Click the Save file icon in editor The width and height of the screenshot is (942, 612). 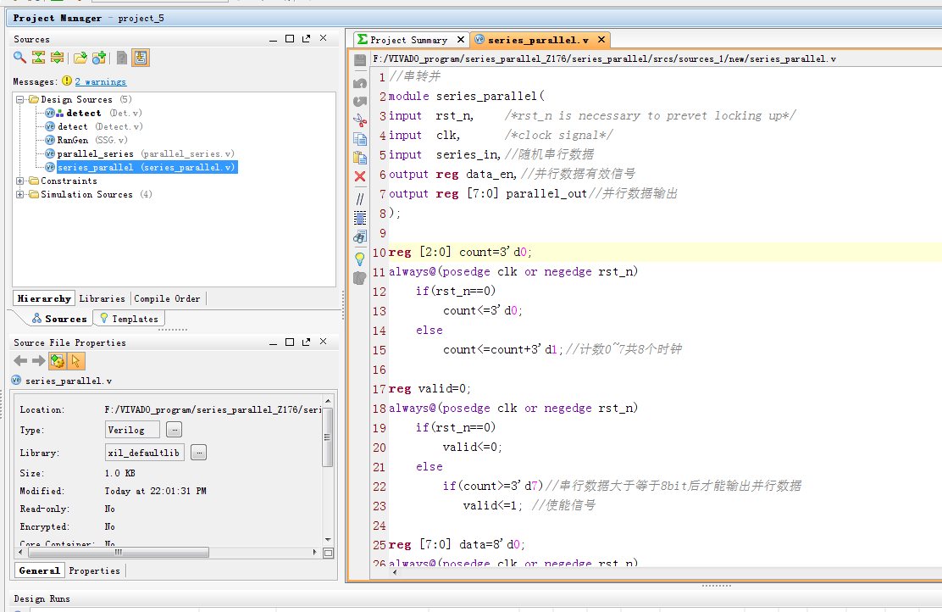tap(360, 60)
